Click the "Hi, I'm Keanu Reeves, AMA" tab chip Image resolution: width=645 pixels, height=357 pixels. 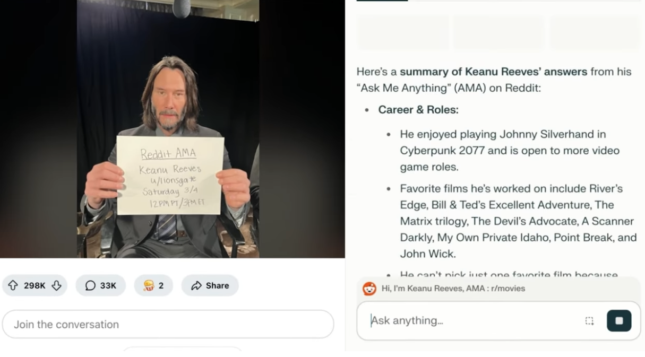click(453, 289)
